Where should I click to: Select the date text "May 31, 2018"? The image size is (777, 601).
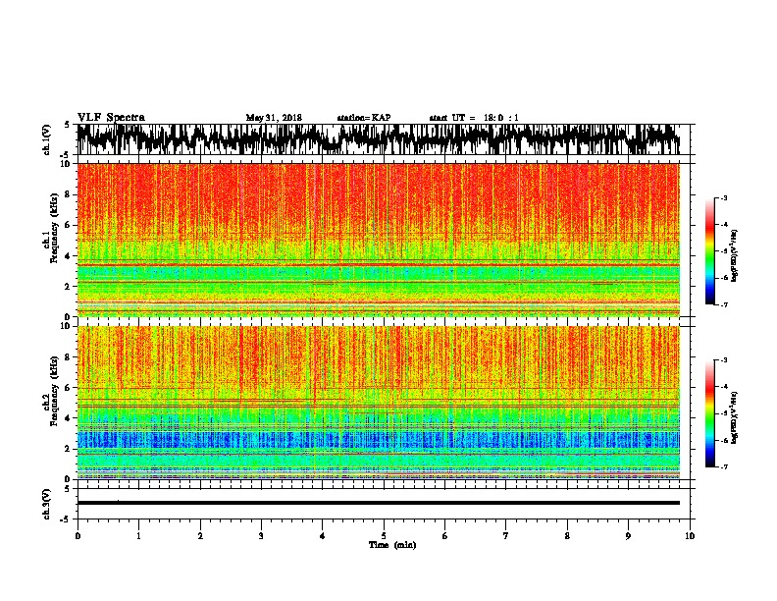274,118
